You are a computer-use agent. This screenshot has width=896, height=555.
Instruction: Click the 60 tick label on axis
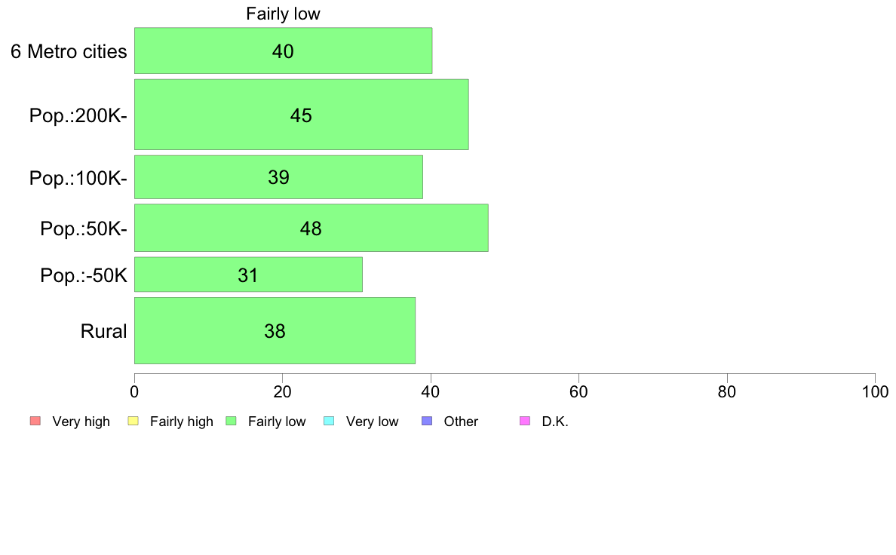point(579,391)
